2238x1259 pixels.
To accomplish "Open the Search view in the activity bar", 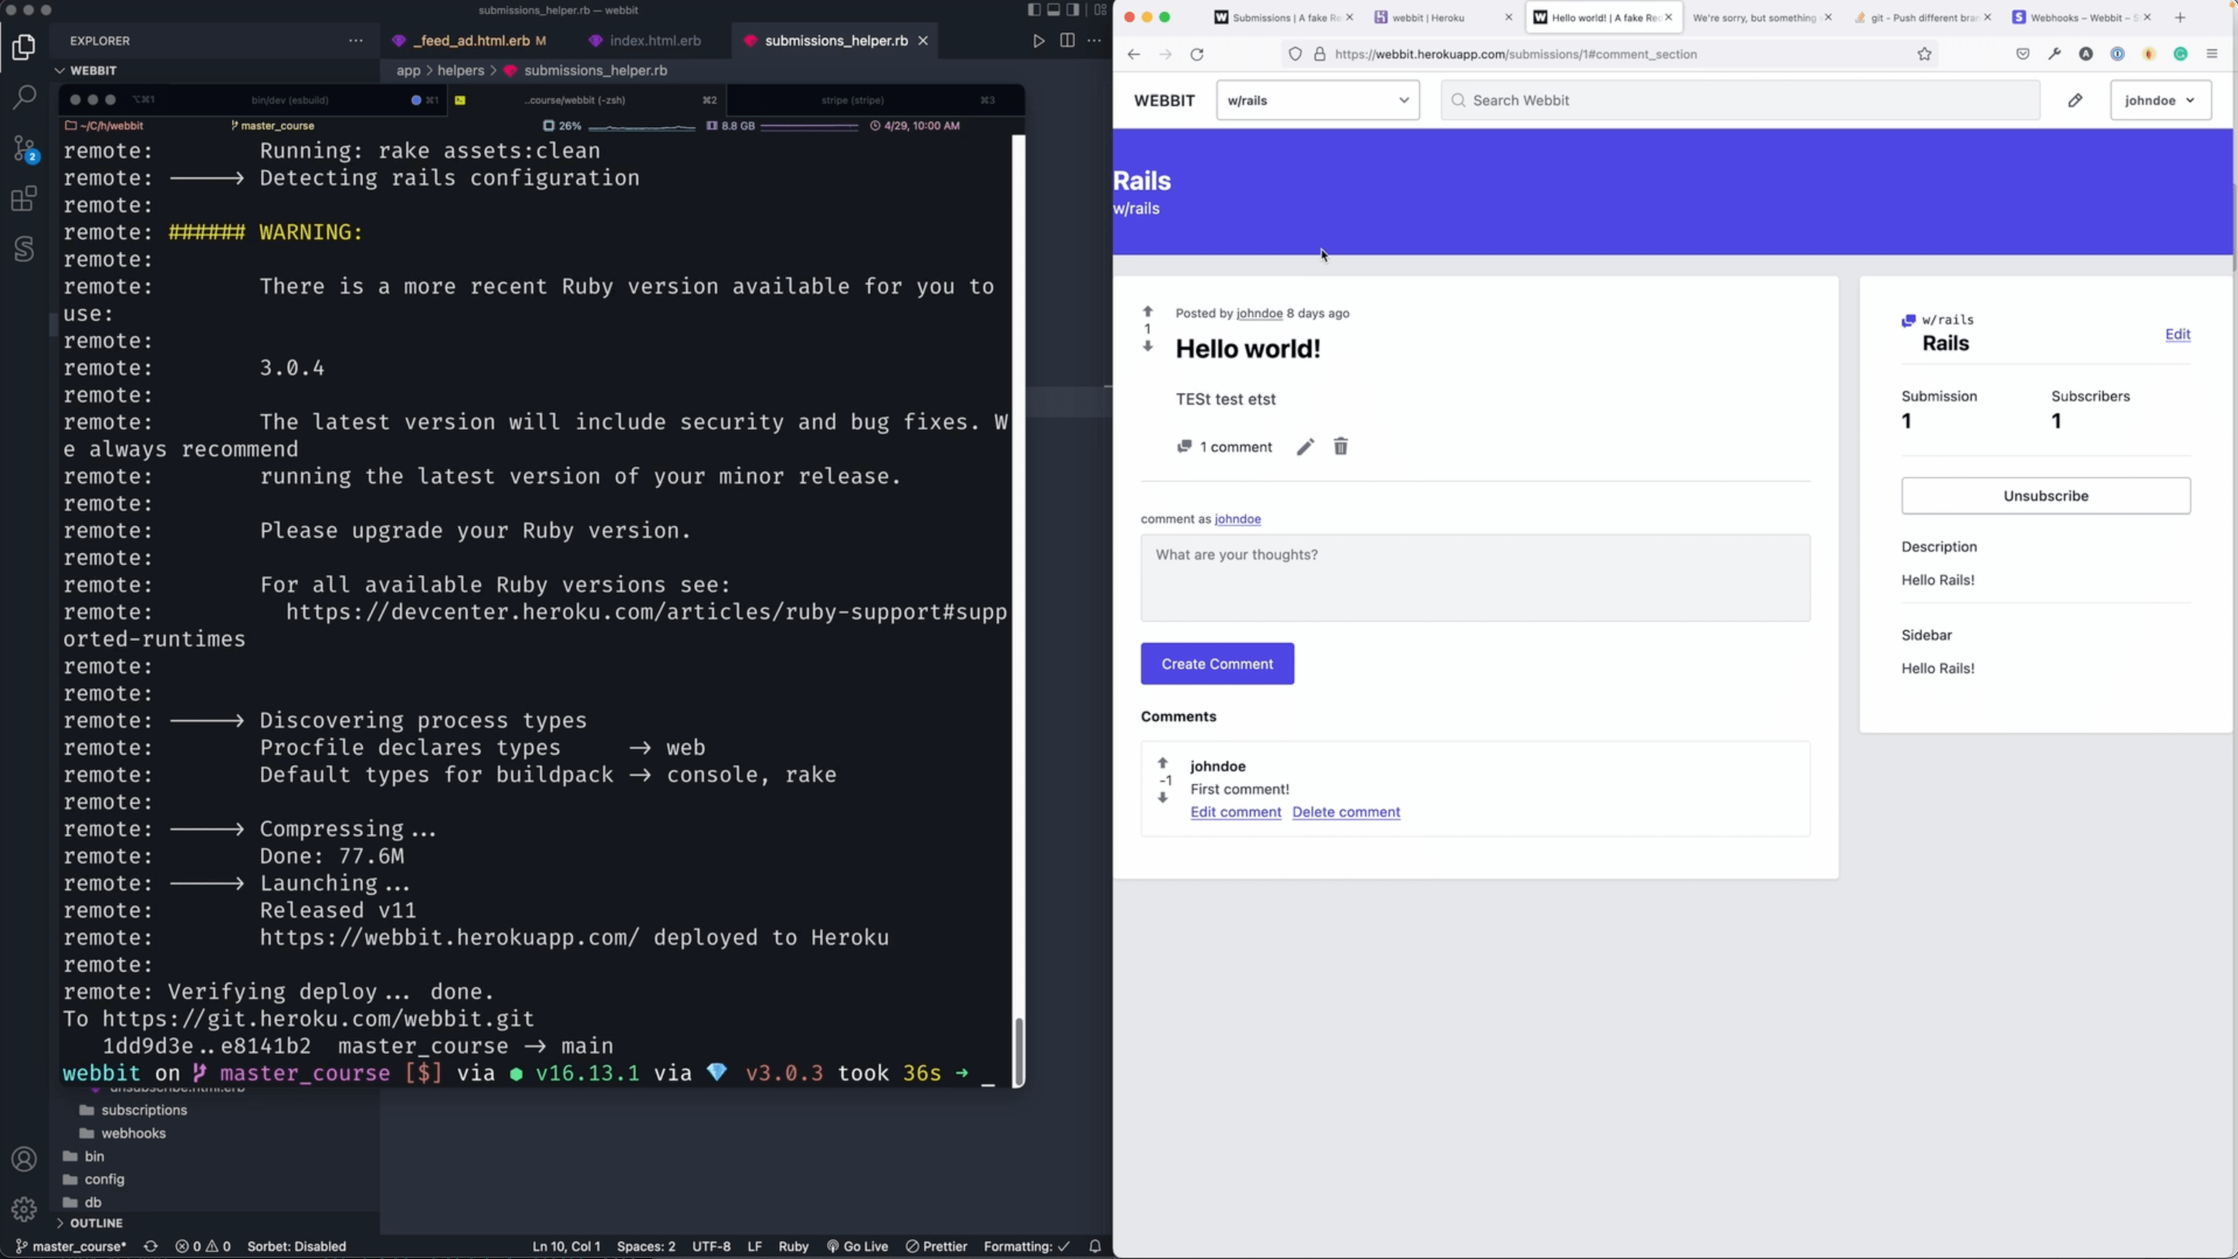I will [25, 97].
